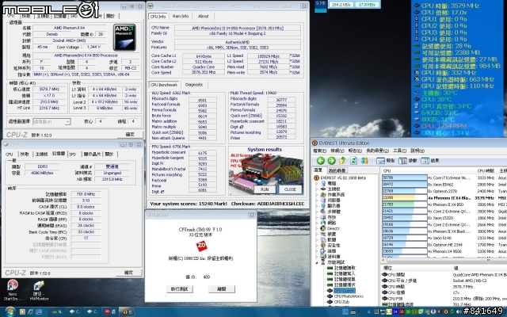Open Nero StartSmart desktop shortcut
Screen dimensions: 507x317
tap(13, 290)
